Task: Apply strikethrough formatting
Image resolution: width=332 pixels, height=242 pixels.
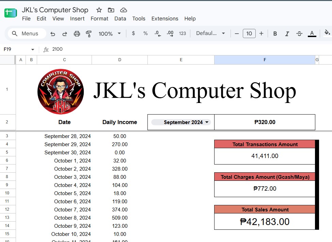Action: [299, 34]
